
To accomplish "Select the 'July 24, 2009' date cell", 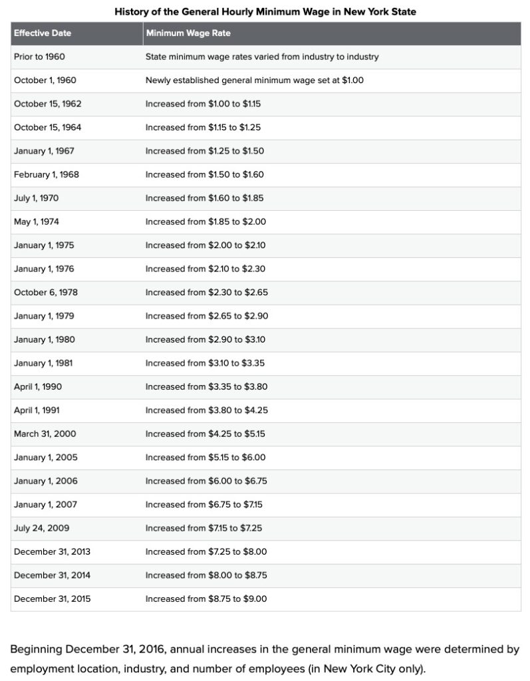I will pyautogui.click(x=42, y=528).
